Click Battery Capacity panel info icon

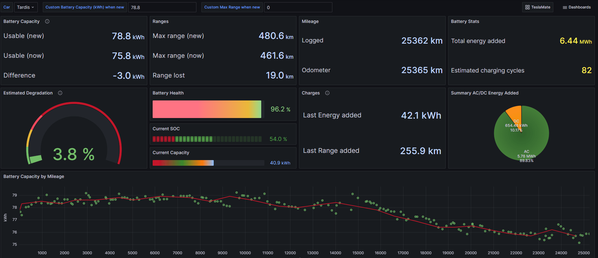click(x=47, y=21)
